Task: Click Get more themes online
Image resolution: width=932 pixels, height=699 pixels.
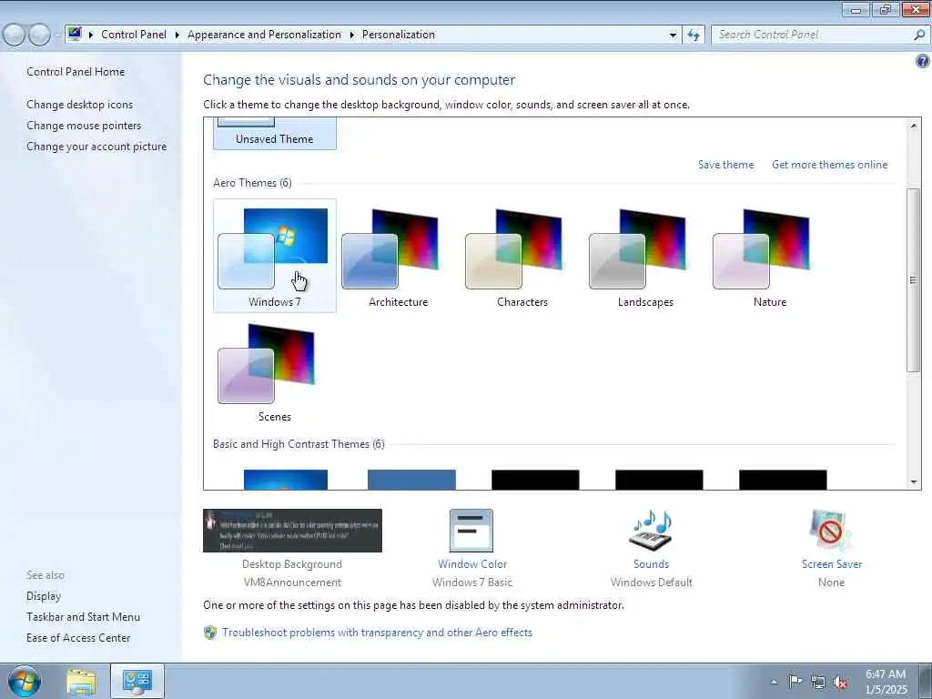Action: click(829, 165)
